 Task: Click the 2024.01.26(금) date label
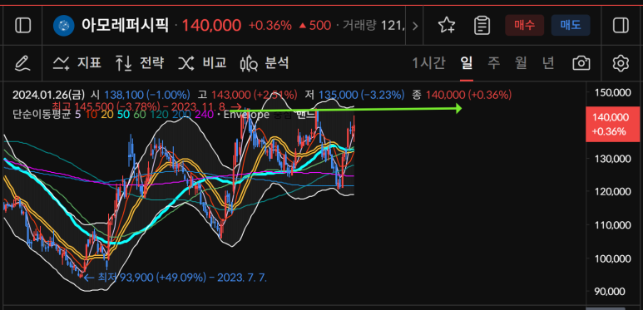pos(48,95)
